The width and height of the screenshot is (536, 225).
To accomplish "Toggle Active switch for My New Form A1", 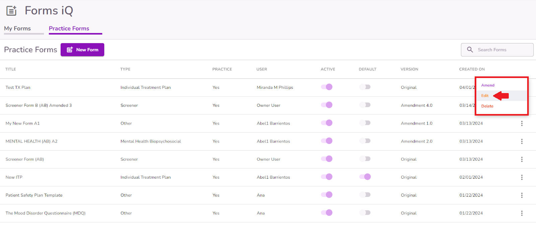I will pyautogui.click(x=327, y=123).
